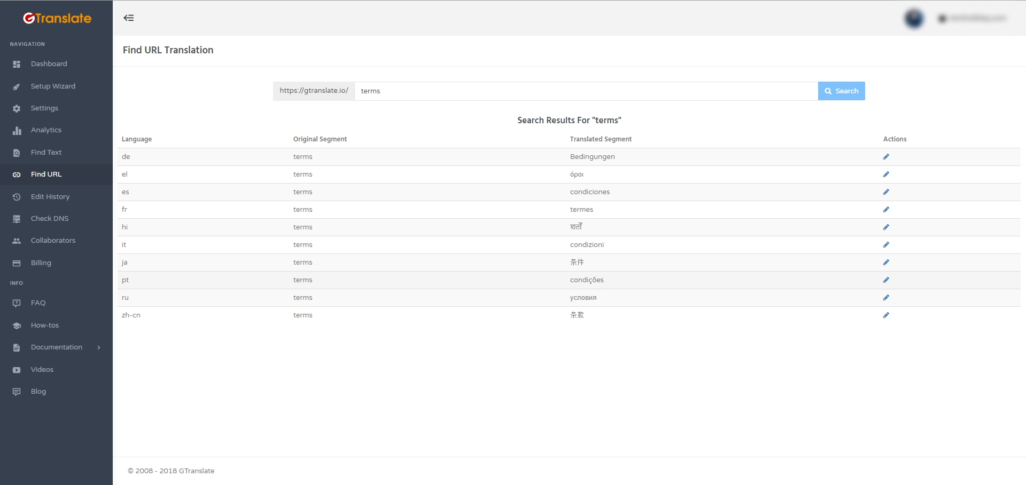Edit the Spanish 'condiciones' translation

(x=886, y=192)
